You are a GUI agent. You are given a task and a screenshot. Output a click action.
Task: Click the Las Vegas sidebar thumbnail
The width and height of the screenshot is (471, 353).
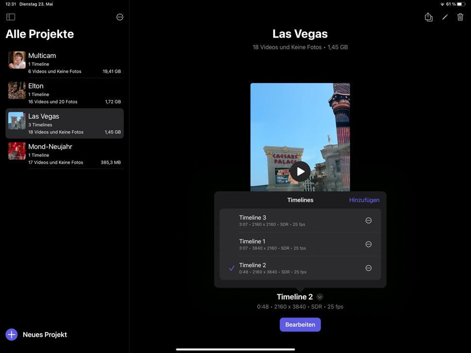(x=17, y=121)
